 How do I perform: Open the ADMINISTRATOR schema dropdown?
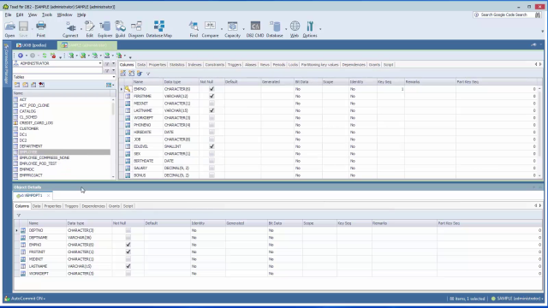100,63
